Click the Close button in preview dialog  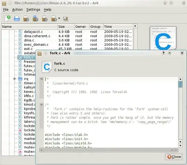pyautogui.click(x=174, y=157)
